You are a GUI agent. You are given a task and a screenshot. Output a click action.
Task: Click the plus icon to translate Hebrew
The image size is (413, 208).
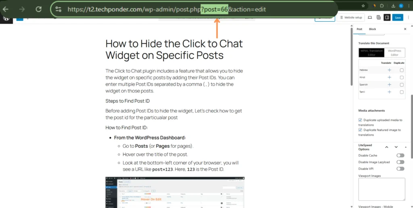[x=389, y=70]
